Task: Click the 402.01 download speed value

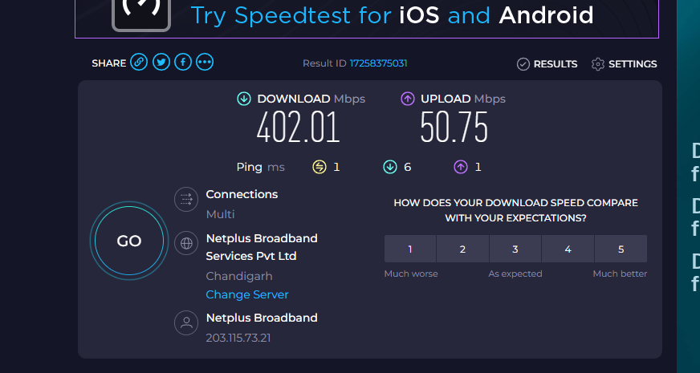Action: (x=298, y=128)
